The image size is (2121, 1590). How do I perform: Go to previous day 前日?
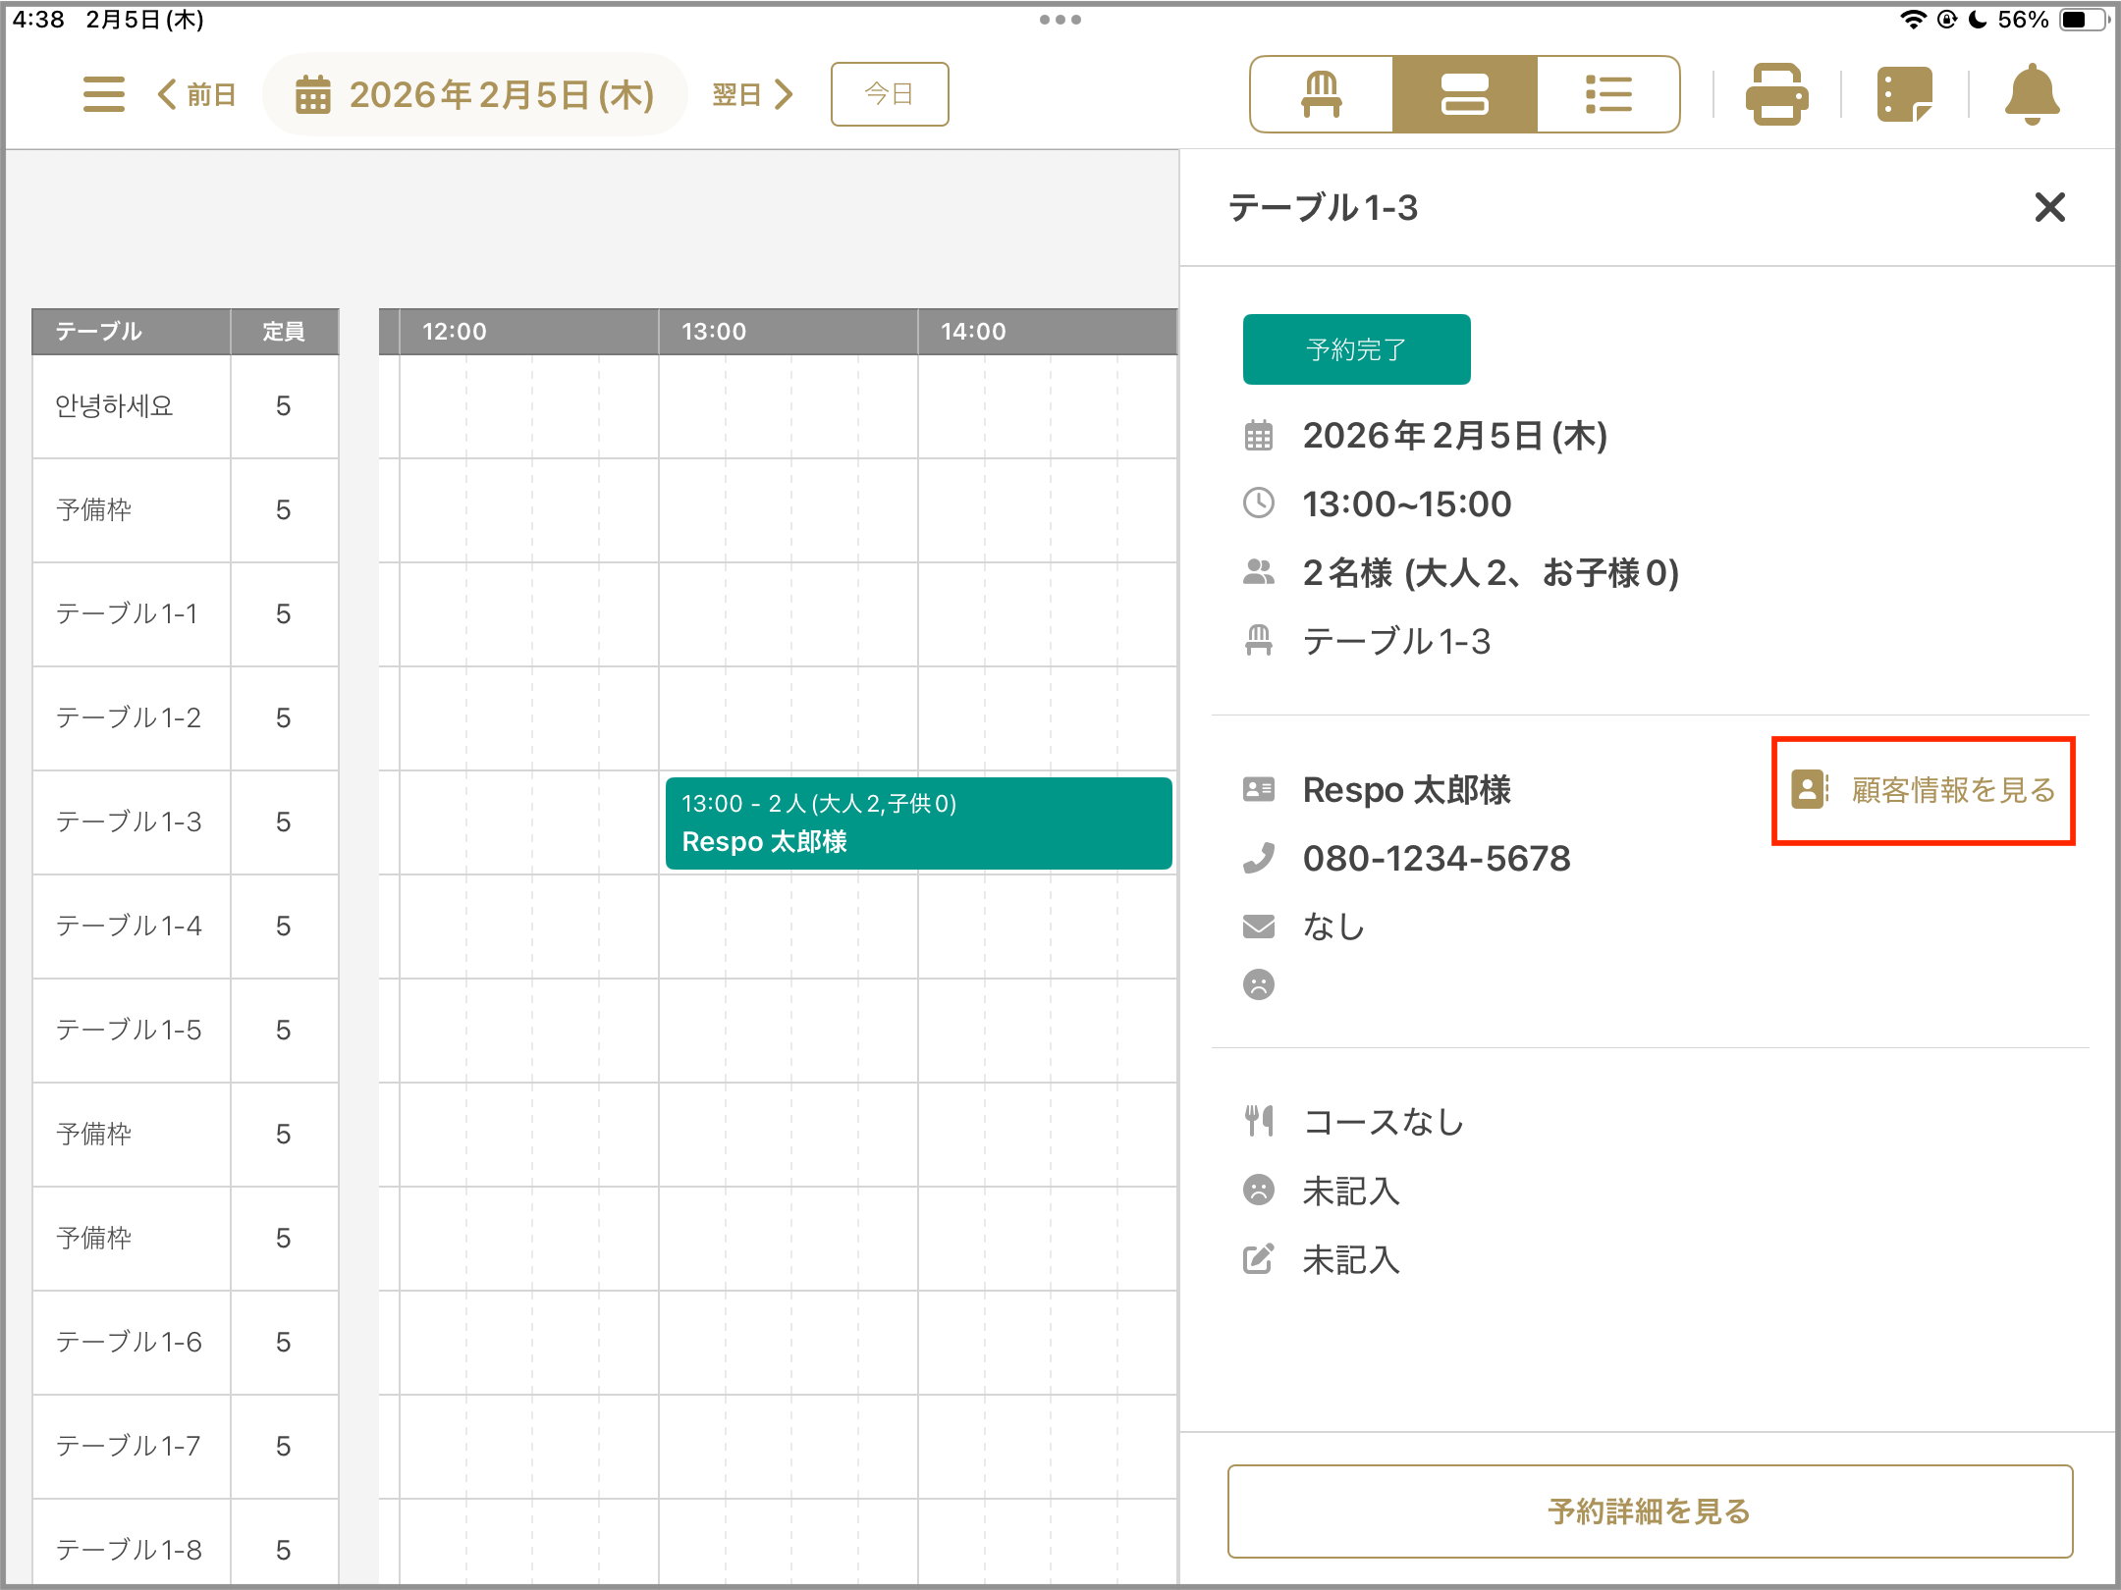pos(197,94)
